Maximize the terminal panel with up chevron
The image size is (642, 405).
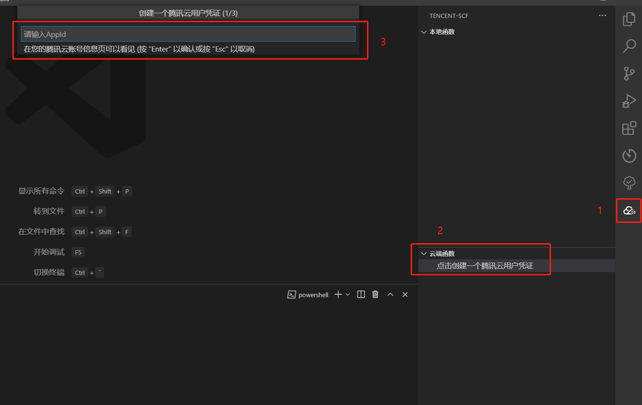point(390,294)
